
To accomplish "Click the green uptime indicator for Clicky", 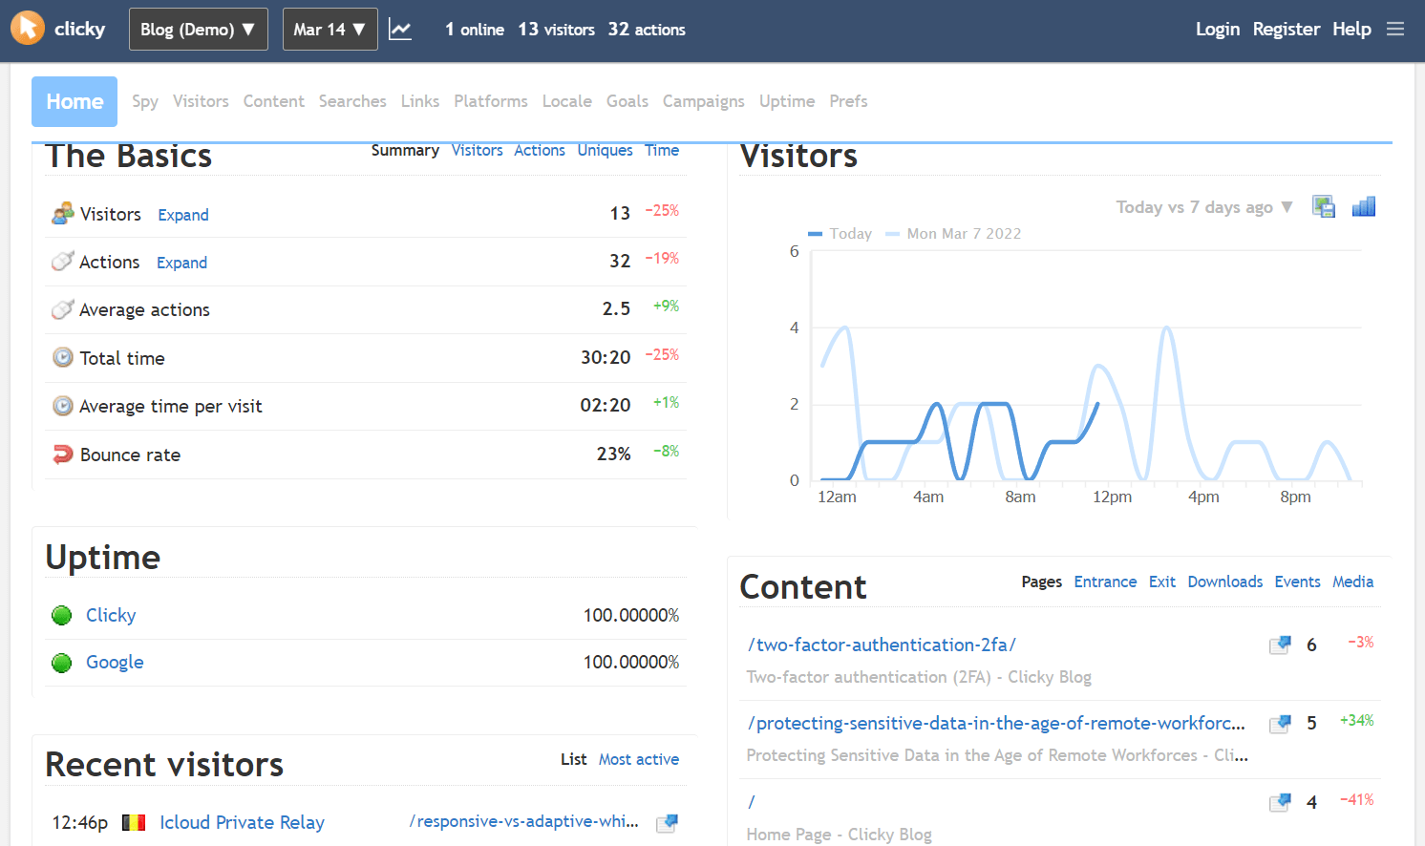I will [x=61, y=615].
